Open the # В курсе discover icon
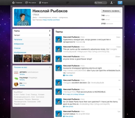Screen dimensions: 135x118 [40, 3]
